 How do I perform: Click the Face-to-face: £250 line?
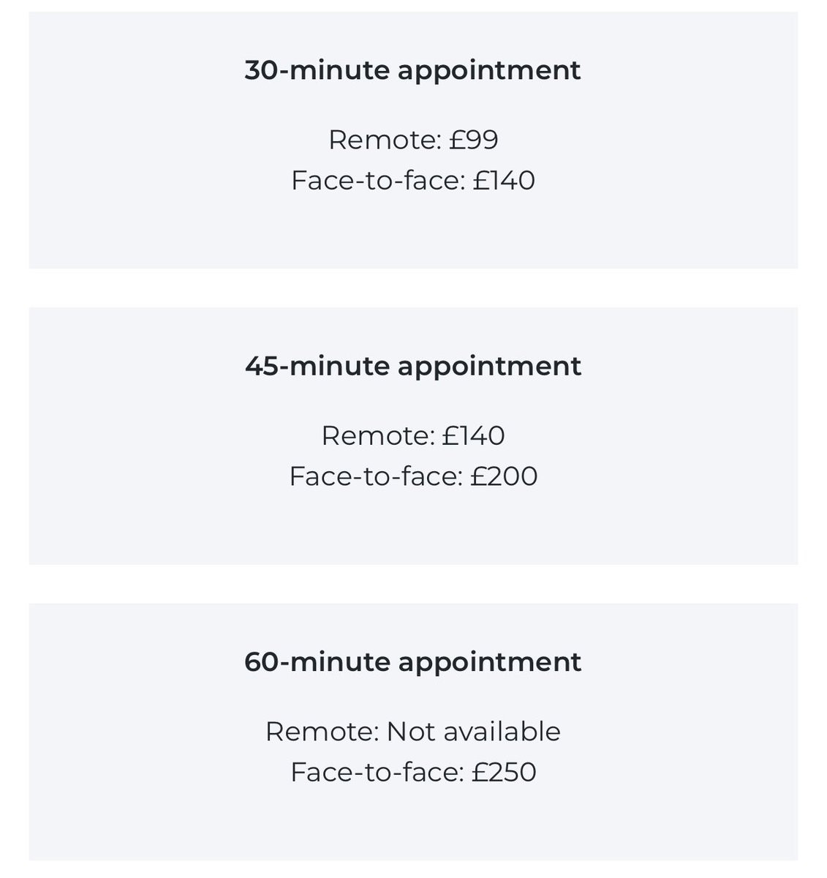(x=413, y=773)
